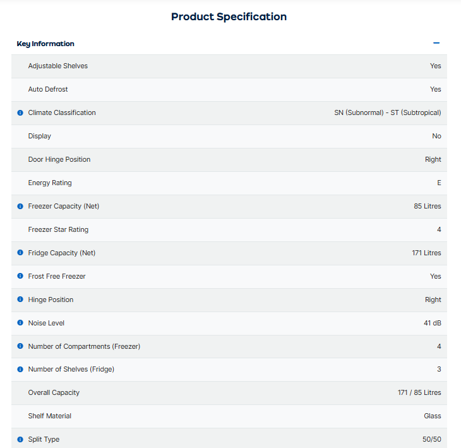Open info icon for Noise Level
Image resolution: width=461 pixels, height=448 pixels.
[x=20, y=322]
